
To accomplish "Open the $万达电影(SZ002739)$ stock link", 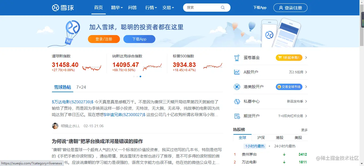I will click(73, 102).
